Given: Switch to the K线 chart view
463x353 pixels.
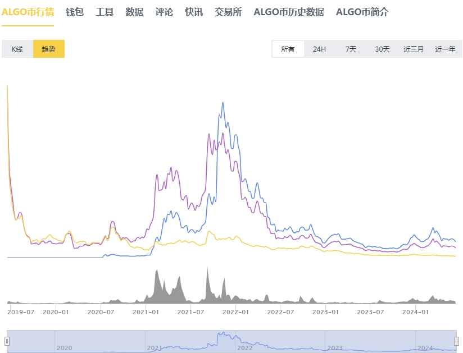Looking at the screenshot, I should coord(17,49).
